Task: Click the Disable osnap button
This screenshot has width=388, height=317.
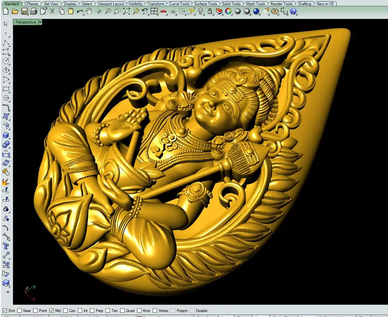Action: click(192, 311)
